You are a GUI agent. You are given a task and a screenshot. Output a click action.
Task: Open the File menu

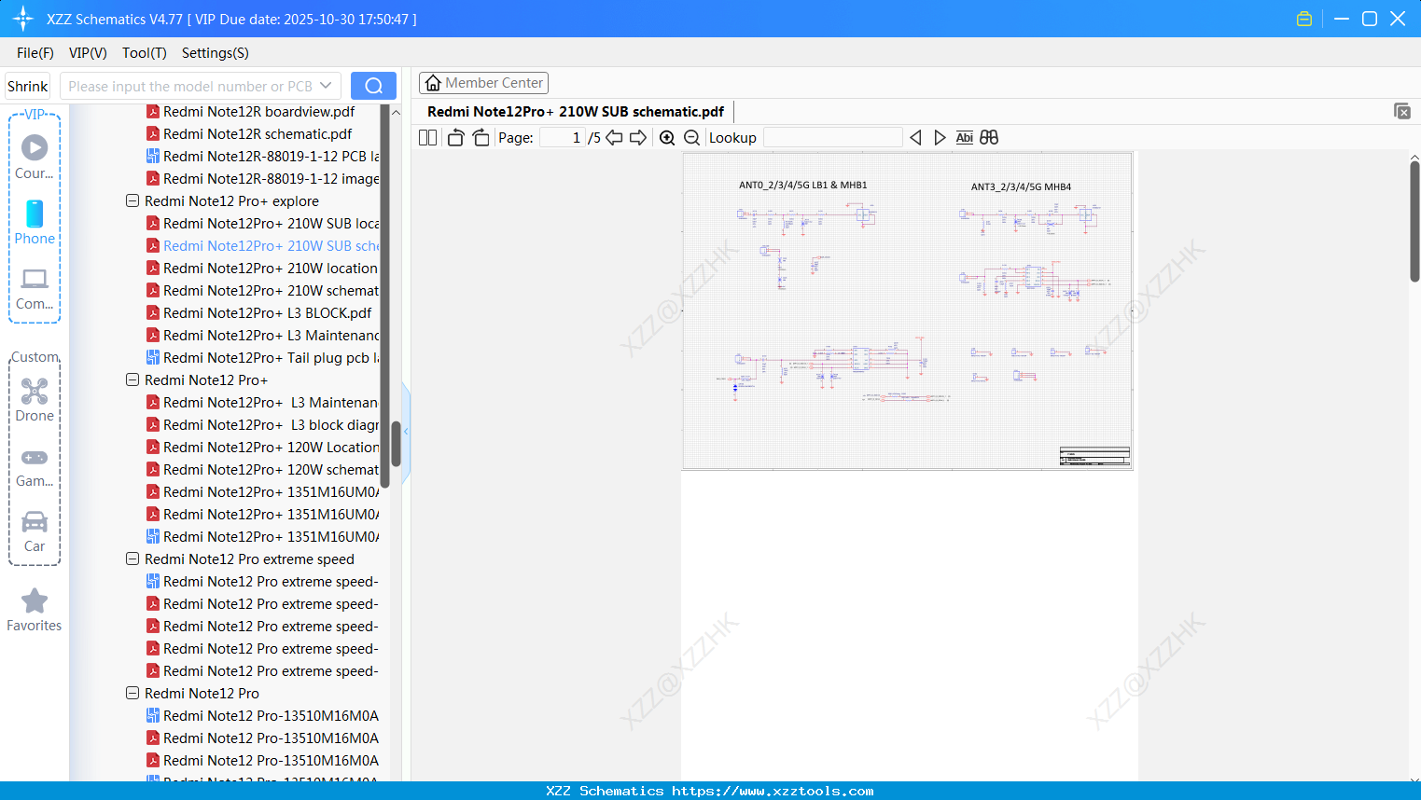(35, 53)
